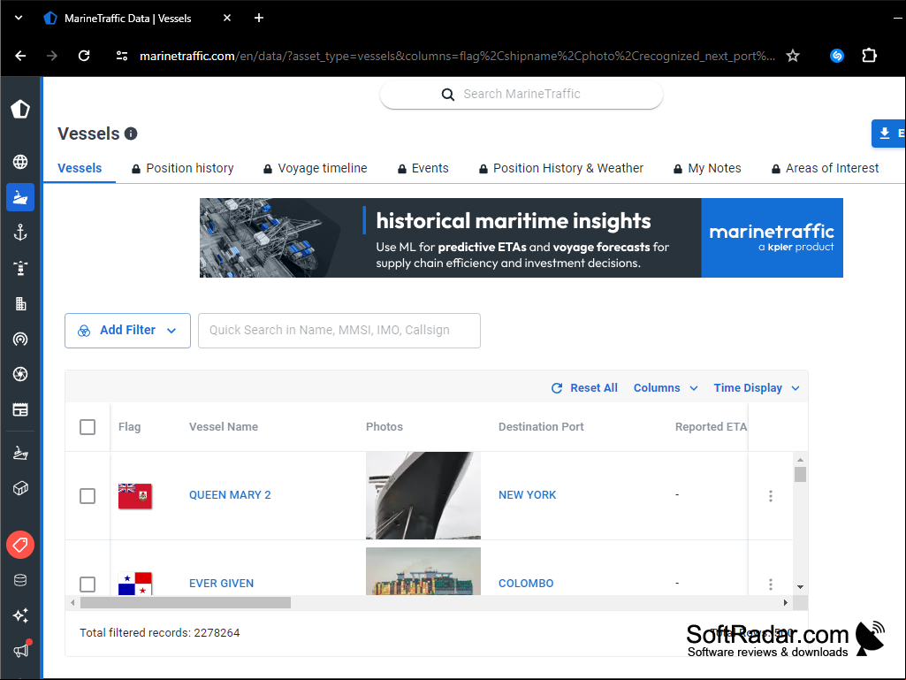
Task: Open the ports anchor icon
Action: pos(20,233)
